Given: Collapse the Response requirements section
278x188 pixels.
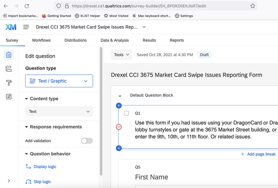Looking at the screenshot, I should point(26,127).
